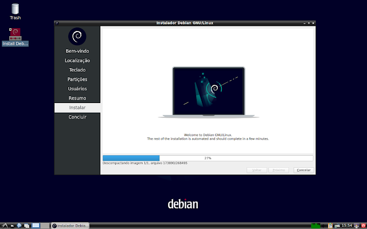Image resolution: width=367 pixels, height=229 pixels.
Task: Click the installer title bar text
Action: [x=185, y=23]
